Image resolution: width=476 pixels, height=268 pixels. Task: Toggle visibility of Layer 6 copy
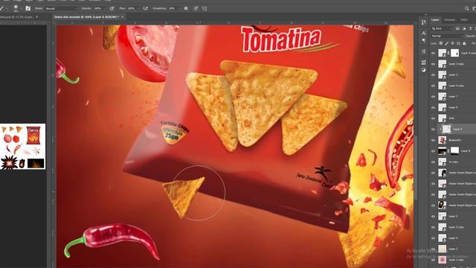click(x=433, y=86)
